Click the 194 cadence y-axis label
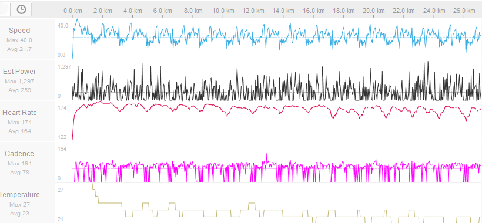The height and width of the screenshot is (223, 482). [x=62, y=149]
